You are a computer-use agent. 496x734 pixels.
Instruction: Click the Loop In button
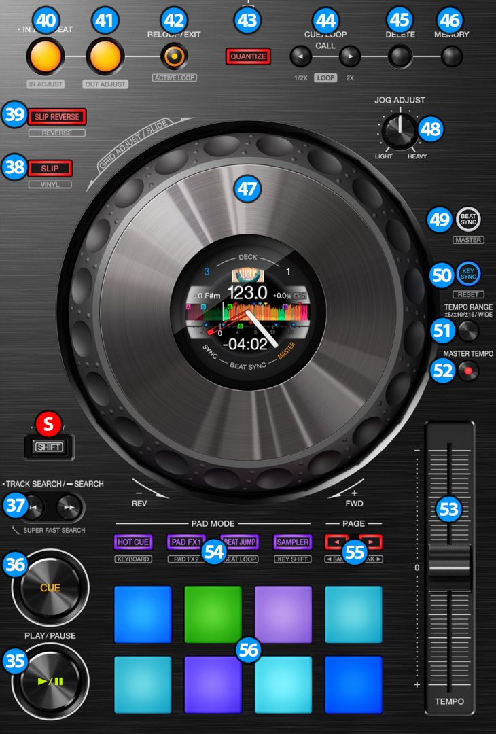pyautogui.click(x=46, y=56)
